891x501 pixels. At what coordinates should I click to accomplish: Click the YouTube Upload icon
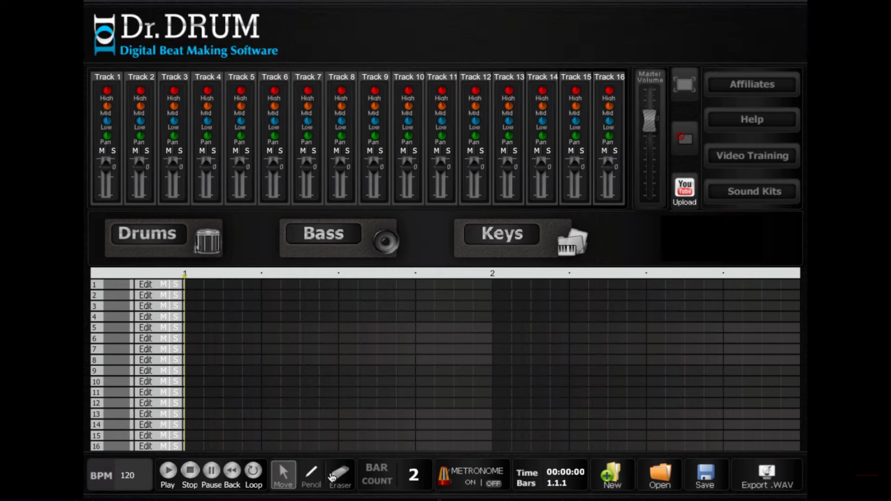point(684,187)
